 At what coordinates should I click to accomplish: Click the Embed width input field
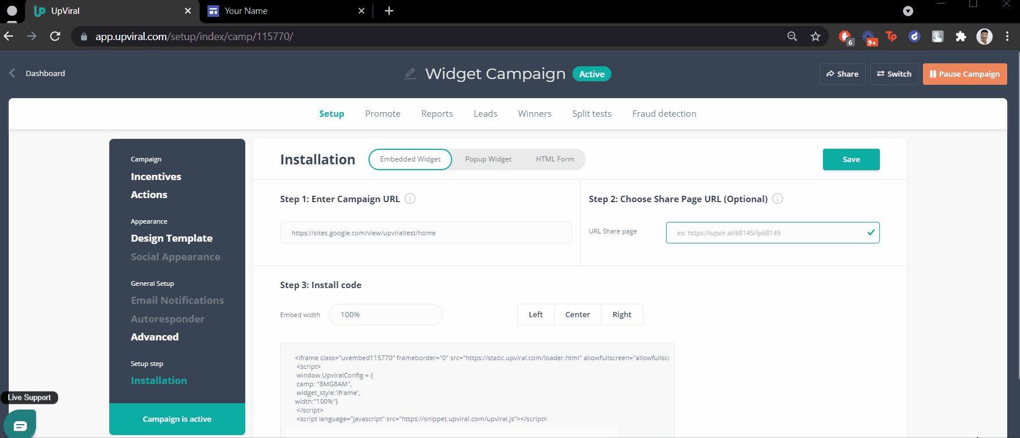(386, 314)
